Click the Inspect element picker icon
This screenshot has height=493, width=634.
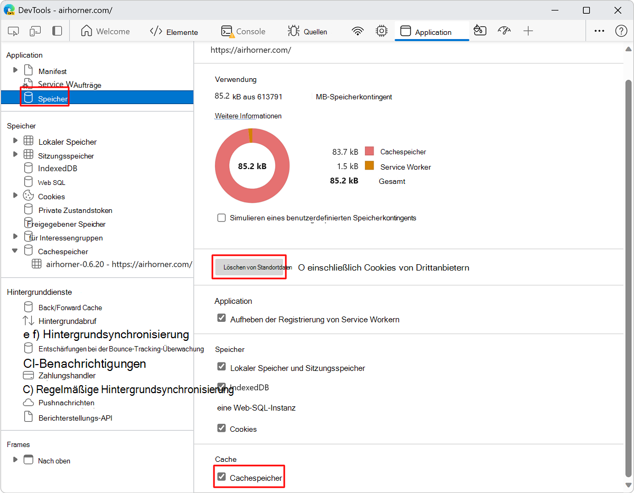click(14, 31)
